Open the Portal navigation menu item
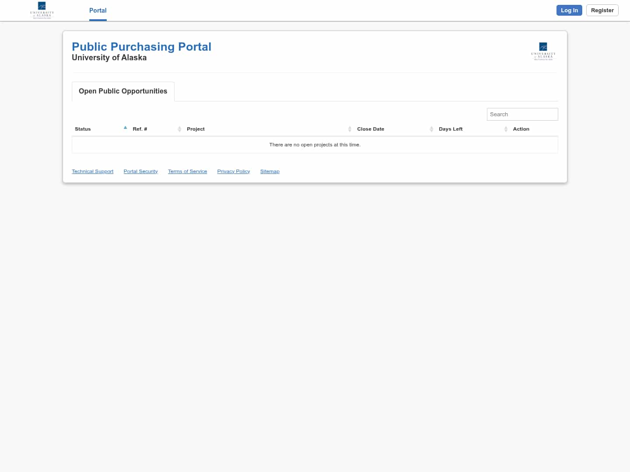This screenshot has height=472, width=630. coord(98,10)
